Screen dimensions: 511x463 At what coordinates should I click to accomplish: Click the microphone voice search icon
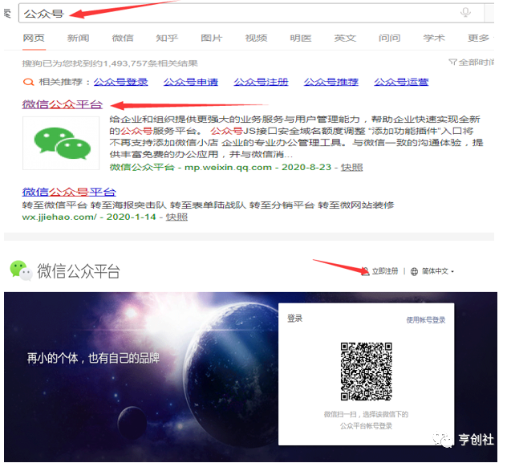click(465, 12)
